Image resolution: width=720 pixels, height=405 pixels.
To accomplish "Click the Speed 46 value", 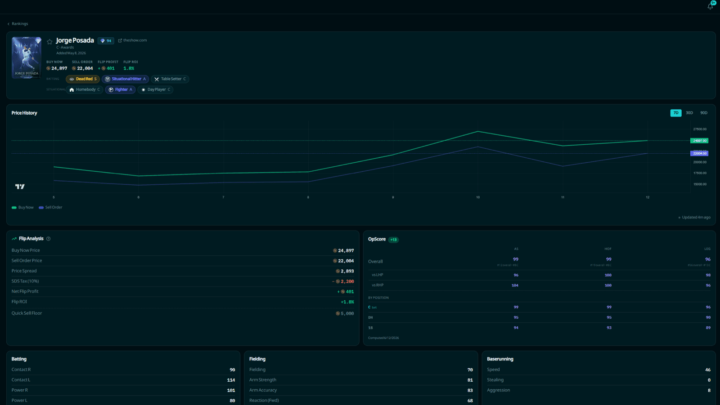I will click(x=708, y=369).
